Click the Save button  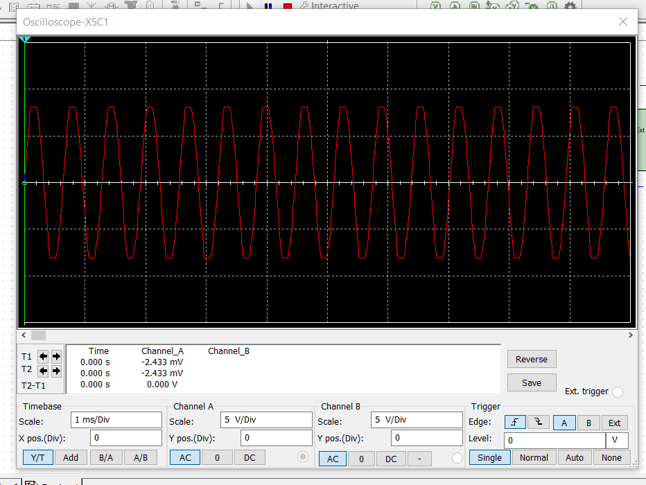[x=532, y=382]
